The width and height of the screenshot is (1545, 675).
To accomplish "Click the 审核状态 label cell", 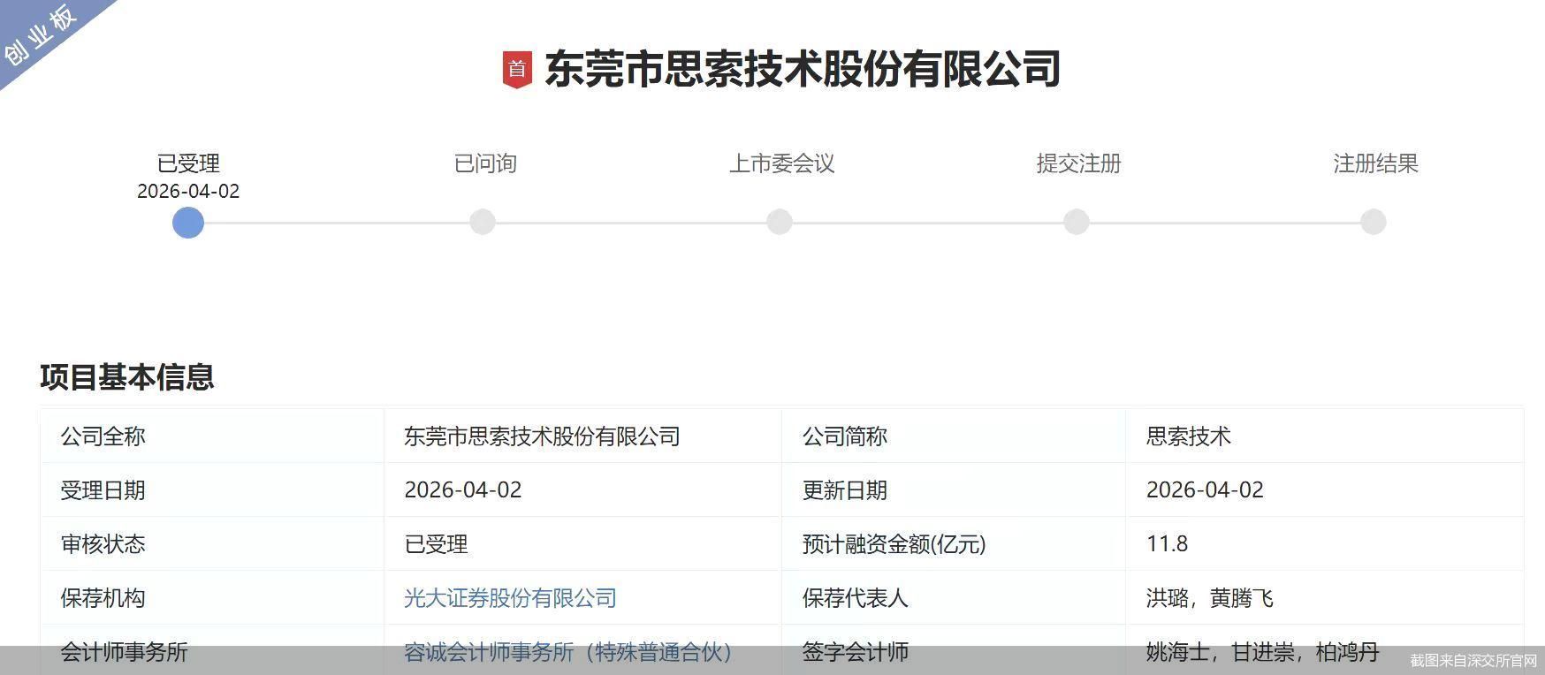I will [x=212, y=544].
